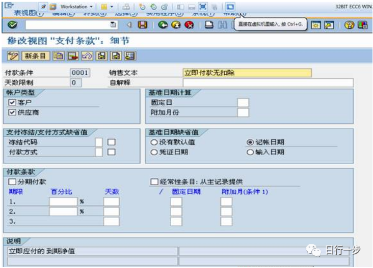The width and height of the screenshot is (373, 268).
Task: Uncheck the 供应商 checkbox
Action: pyautogui.click(x=12, y=112)
